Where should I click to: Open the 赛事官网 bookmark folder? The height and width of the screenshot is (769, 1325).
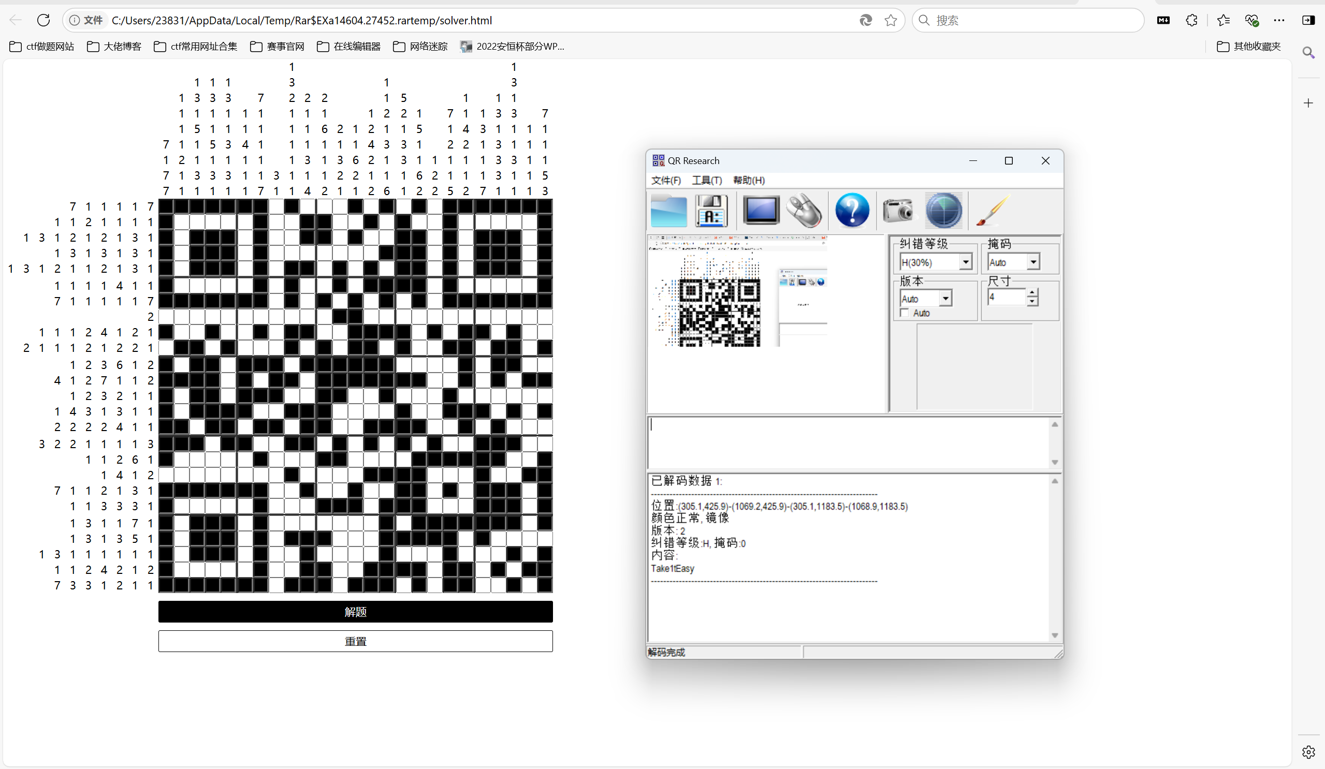(x=278, y=46)
